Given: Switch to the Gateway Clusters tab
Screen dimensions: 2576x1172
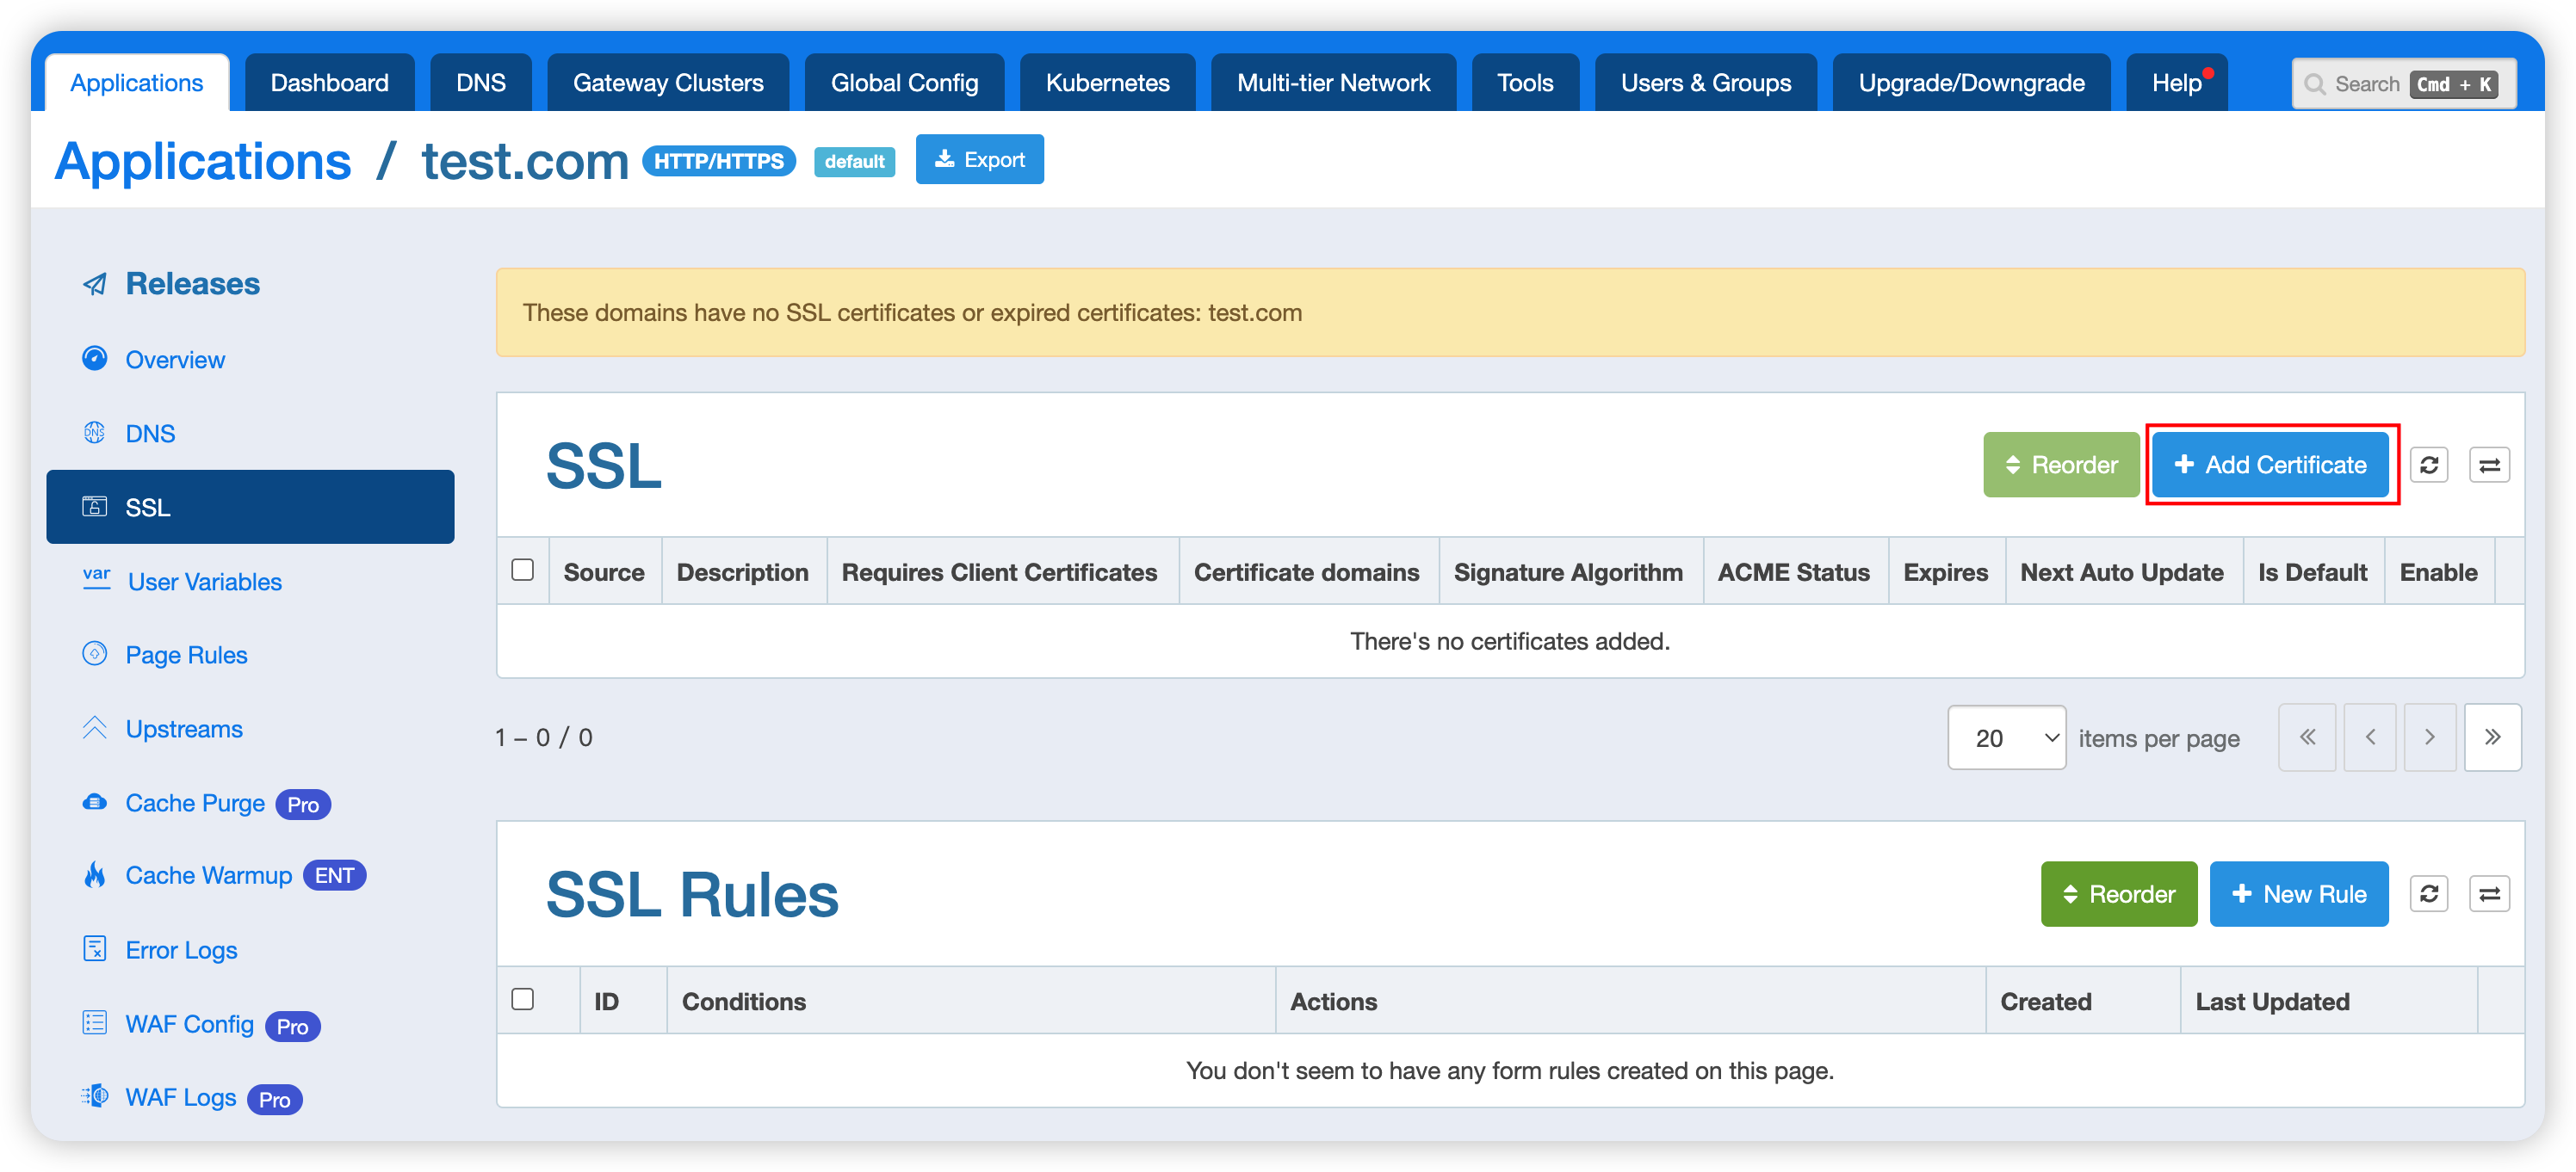Looking at the screenshot, I should coord(668,83).
